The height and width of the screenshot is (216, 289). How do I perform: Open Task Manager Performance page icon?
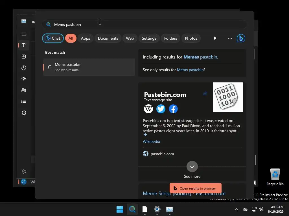click(24, 57)
